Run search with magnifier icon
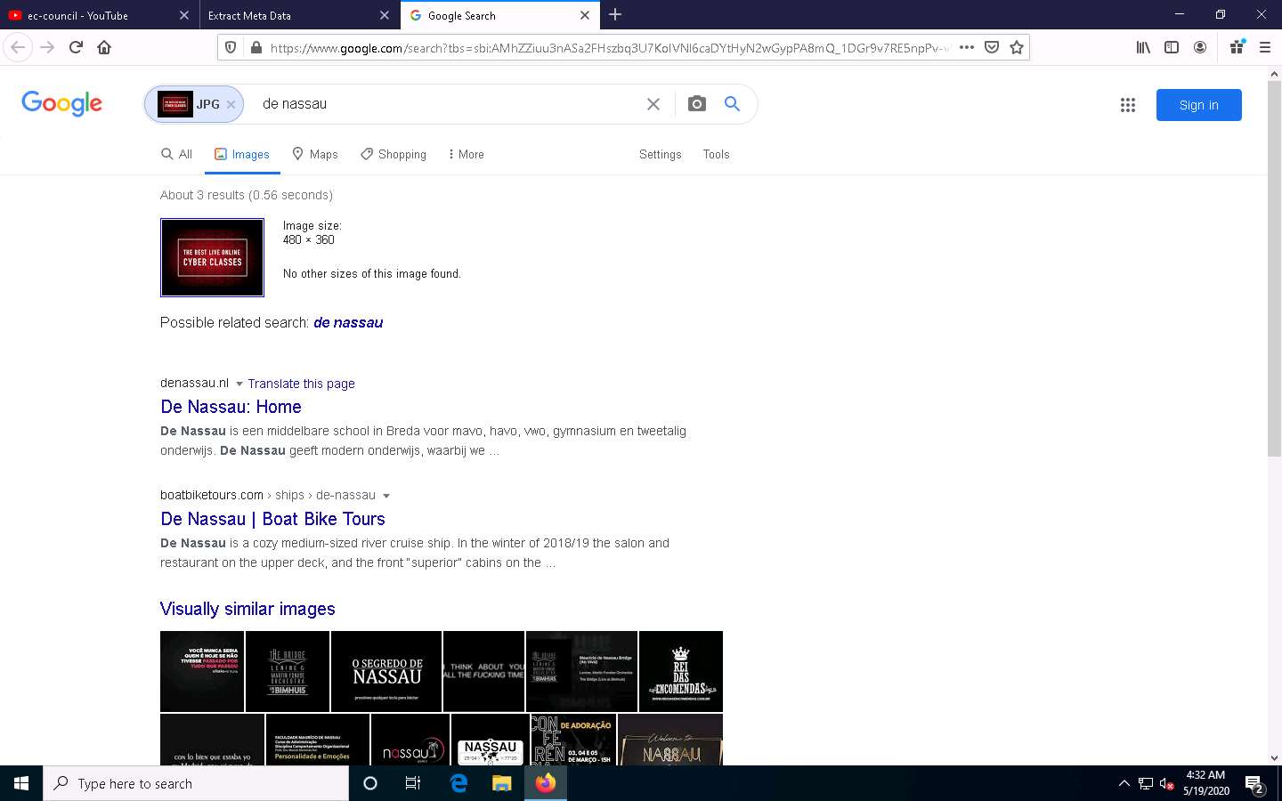This screenshot has width=1282, height=801. [732, 104]
